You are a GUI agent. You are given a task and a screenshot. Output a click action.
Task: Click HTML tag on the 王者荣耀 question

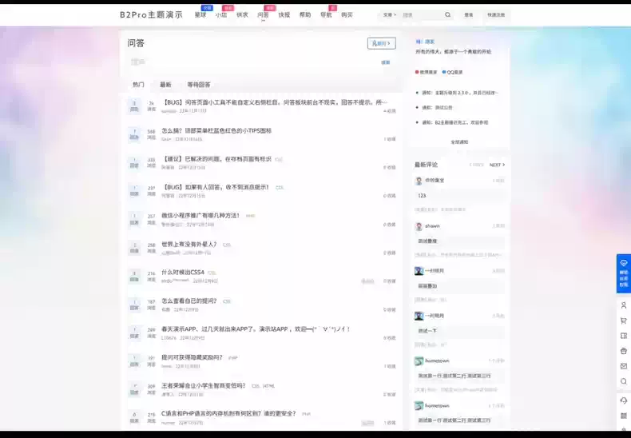268,387
